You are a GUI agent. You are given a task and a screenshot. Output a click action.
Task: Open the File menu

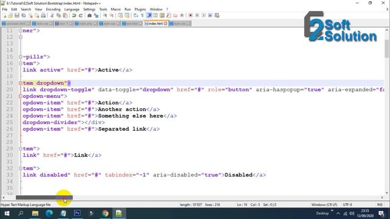[5, 9]
